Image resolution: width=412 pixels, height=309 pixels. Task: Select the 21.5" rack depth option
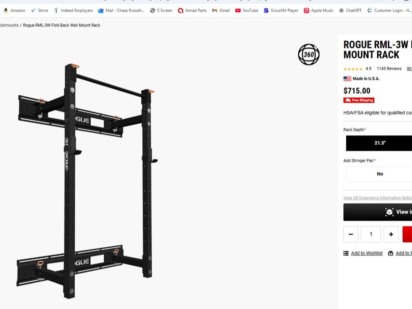click(x=379, y=143)
